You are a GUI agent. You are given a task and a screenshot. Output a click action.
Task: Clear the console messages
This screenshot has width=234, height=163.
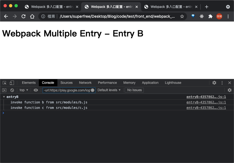coord(12,90)
